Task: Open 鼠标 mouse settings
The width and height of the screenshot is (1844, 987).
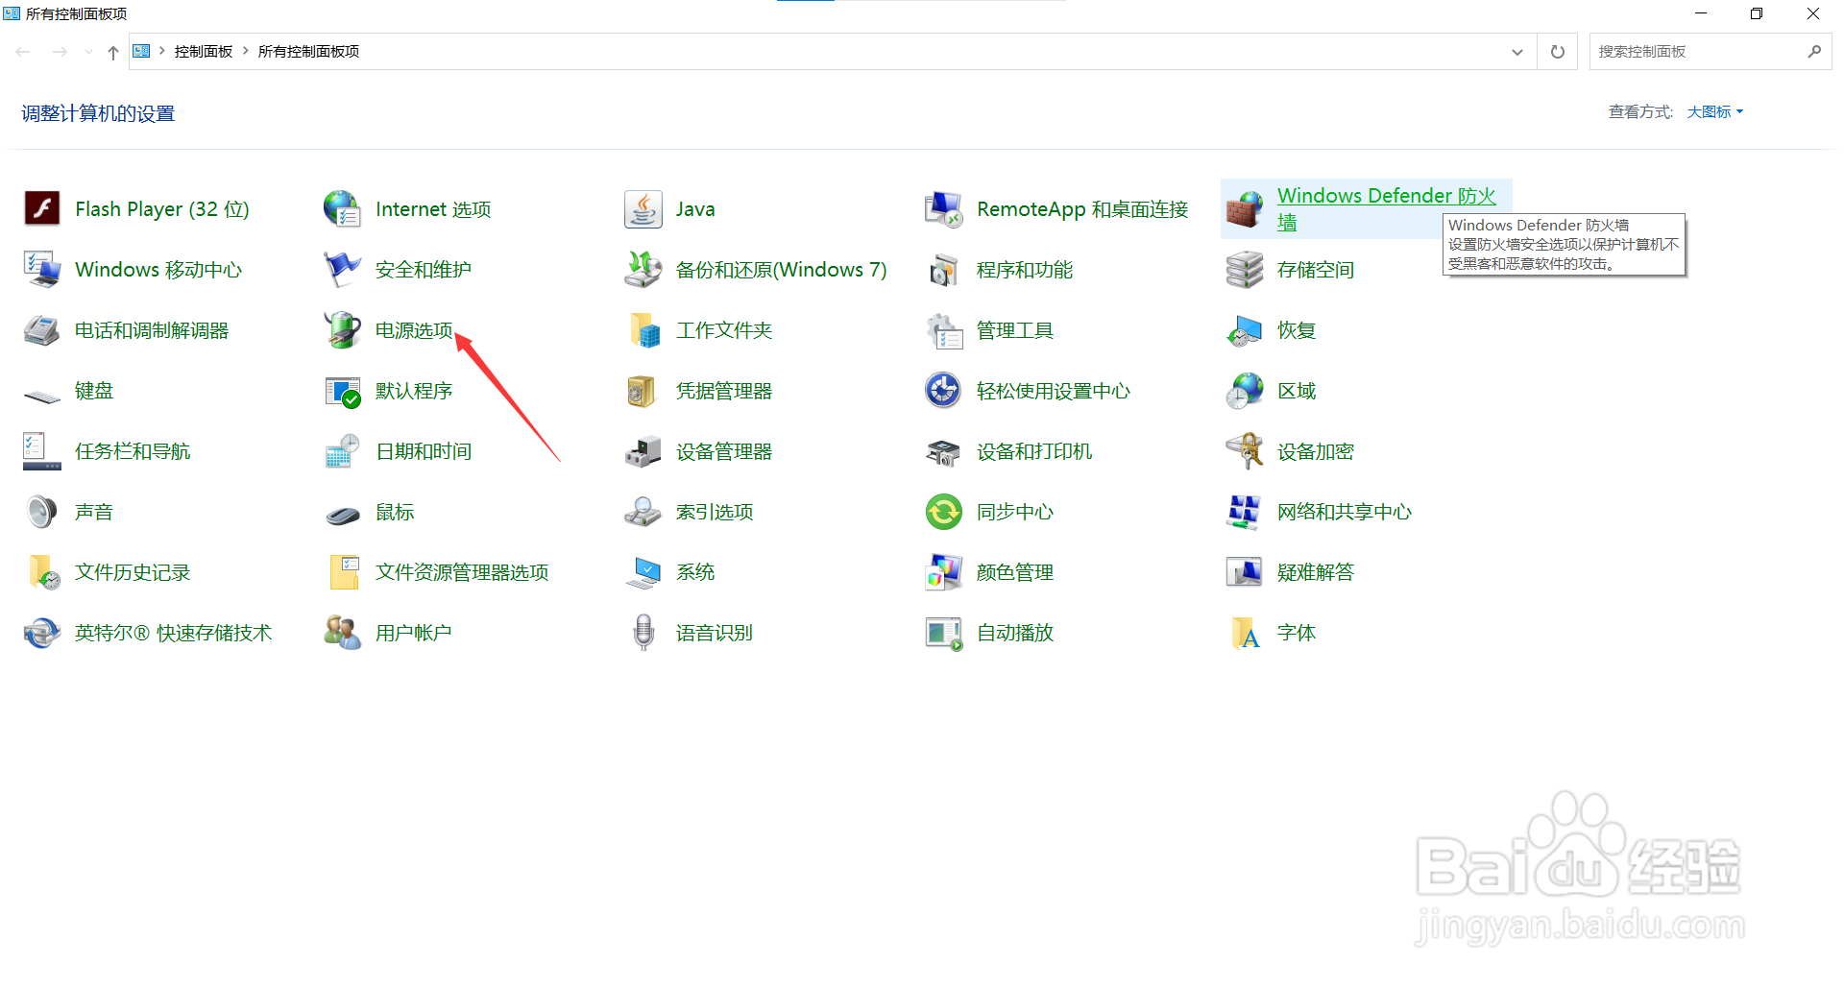Action: 394,511
